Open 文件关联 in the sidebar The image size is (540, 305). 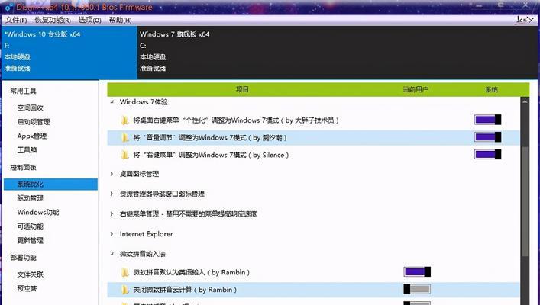tap(31, 274)
